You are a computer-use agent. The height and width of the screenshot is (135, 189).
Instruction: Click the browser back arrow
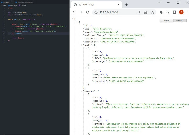(x=74, y=12)
